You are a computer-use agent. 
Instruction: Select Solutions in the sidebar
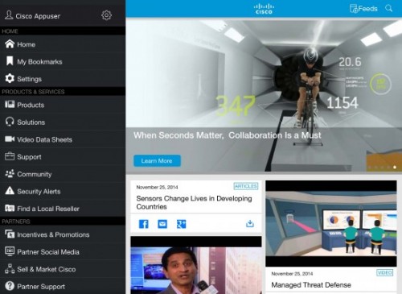pyautogui.click(x=63, y=122)
